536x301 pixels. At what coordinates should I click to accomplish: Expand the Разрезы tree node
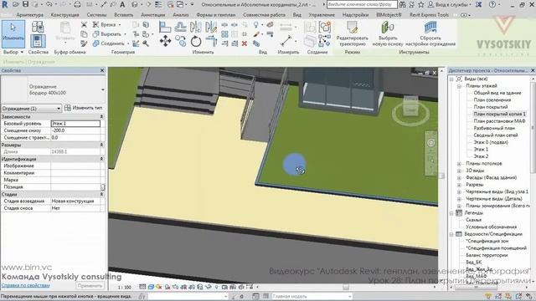(x=460, y=185)
